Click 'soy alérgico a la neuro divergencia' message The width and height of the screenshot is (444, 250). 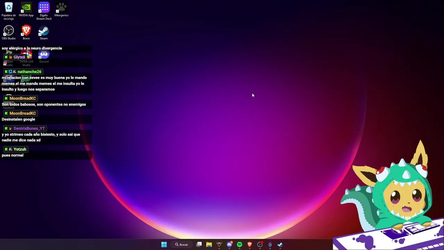tap(32, 48)
